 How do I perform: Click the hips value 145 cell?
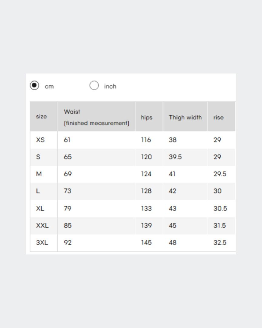[x=149, y=243]
